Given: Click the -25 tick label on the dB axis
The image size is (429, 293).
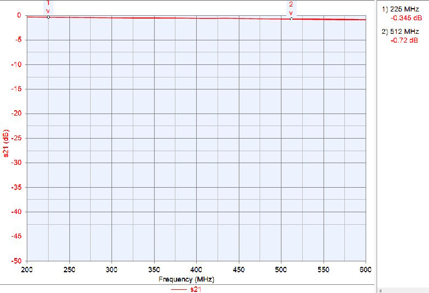Looking at the screenshot, I should click(x=16, y=138).
